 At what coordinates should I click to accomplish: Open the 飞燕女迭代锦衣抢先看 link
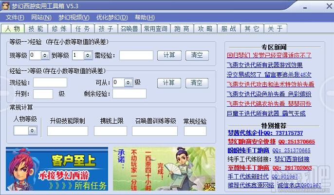point(269,104)
